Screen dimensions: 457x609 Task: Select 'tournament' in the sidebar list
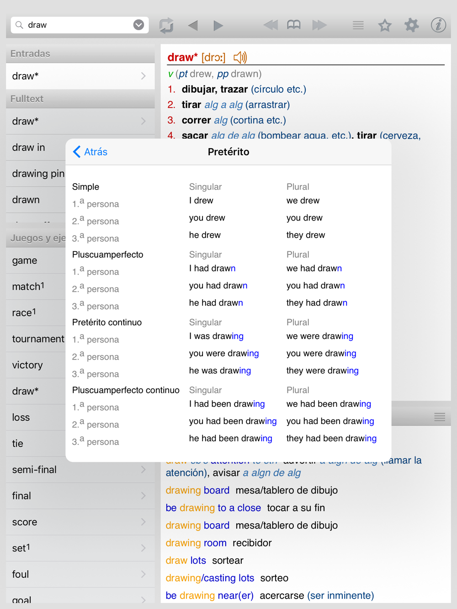(36, 339)
